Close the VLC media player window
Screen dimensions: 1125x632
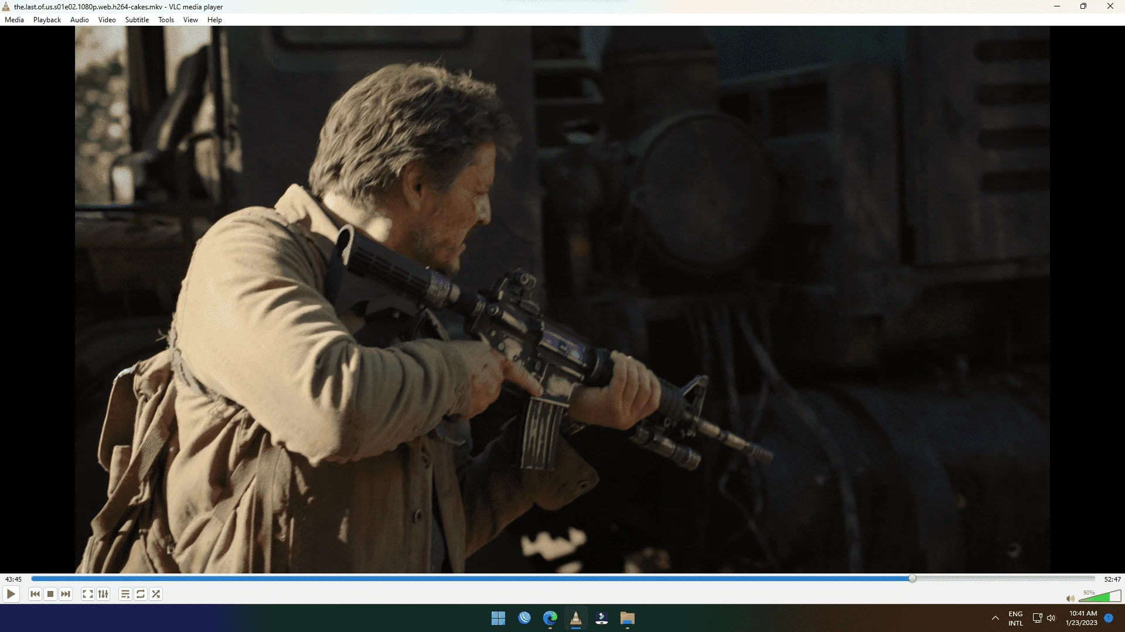tap(1110, 6)
